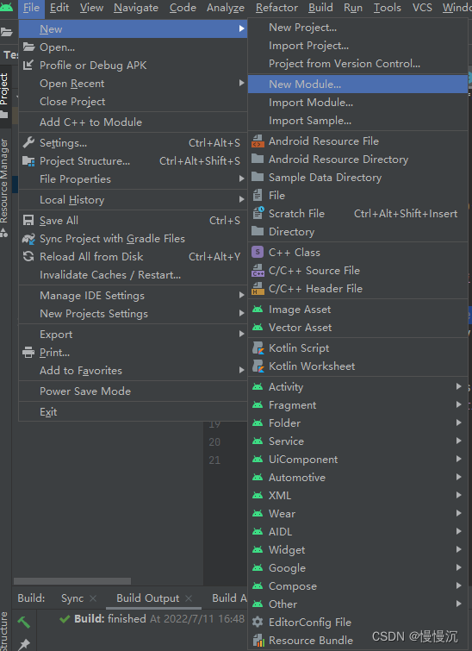472x651 pixels.
Task: Click the C/C++ Source File icon
Action: (x=258, y=270)
